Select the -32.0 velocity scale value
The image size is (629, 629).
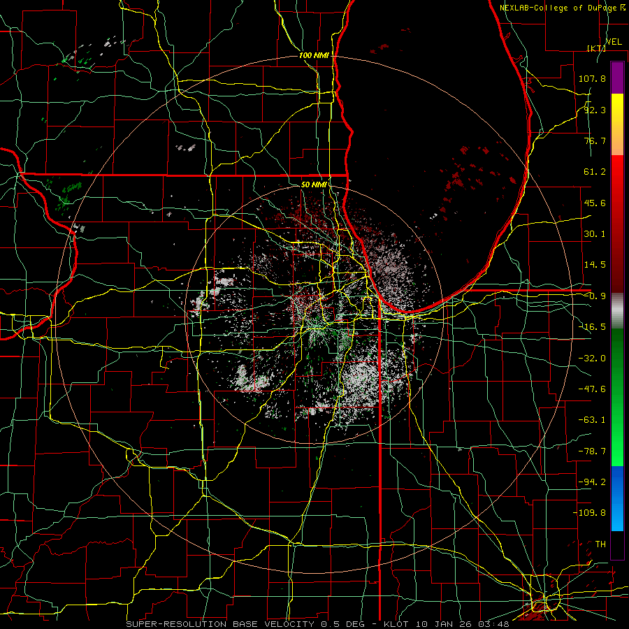[592, 359]
